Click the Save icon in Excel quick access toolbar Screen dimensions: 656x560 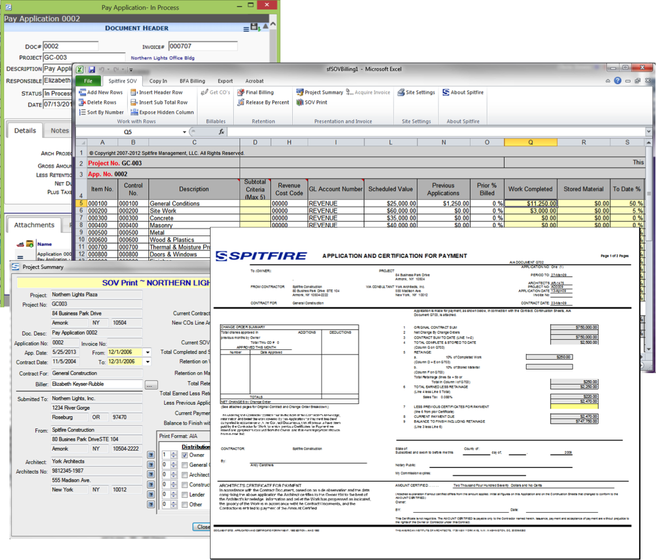click(x=91, y=70)
